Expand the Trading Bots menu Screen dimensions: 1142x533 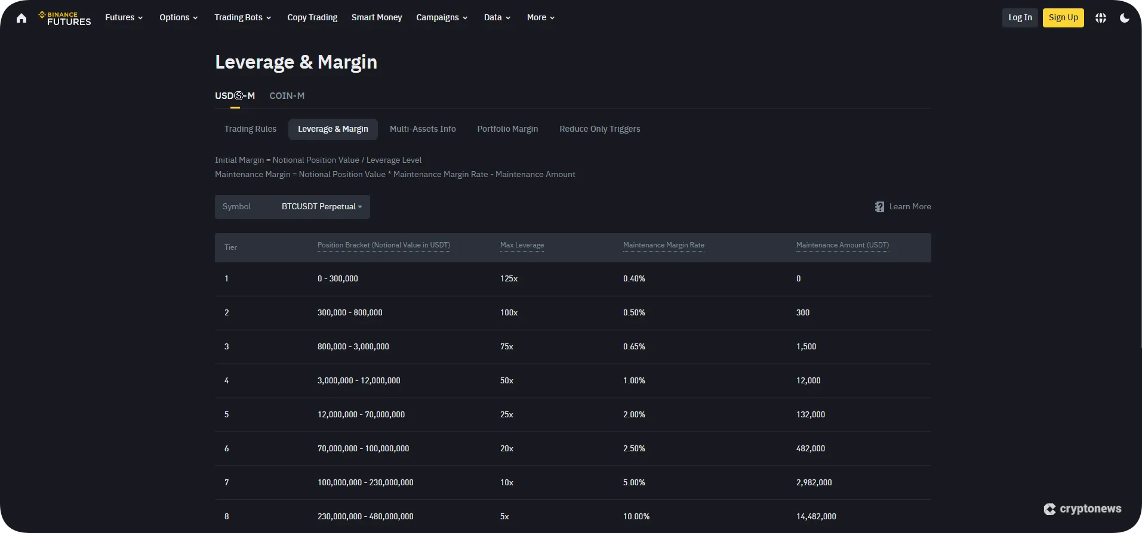click(x=243, y=17)
